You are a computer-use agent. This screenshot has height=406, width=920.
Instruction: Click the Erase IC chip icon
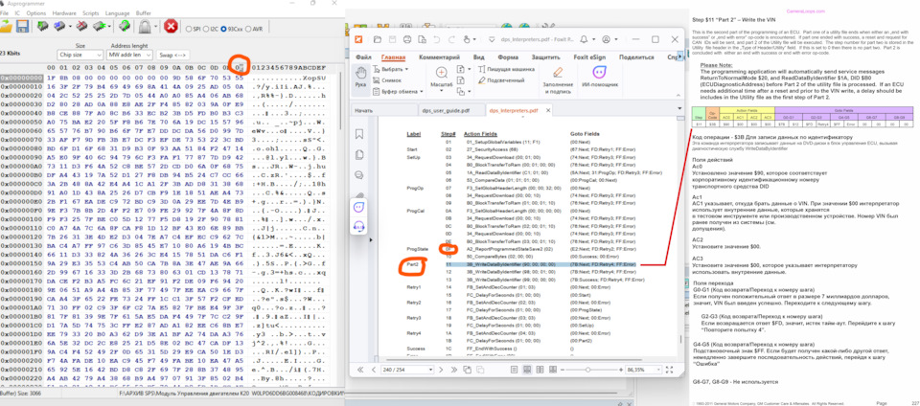click(82, 26)
